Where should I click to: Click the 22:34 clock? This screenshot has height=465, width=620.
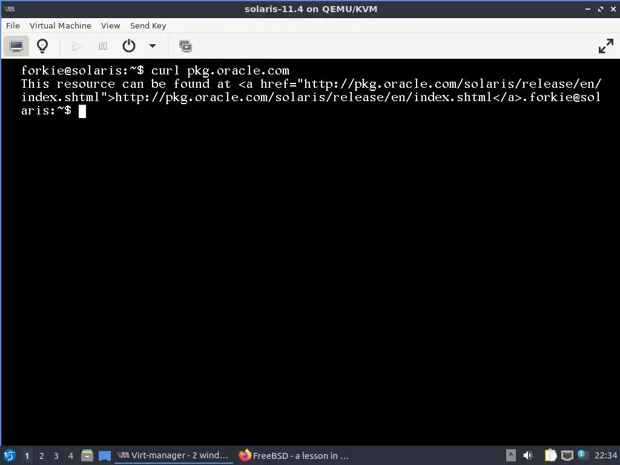[x=605, y=455]
